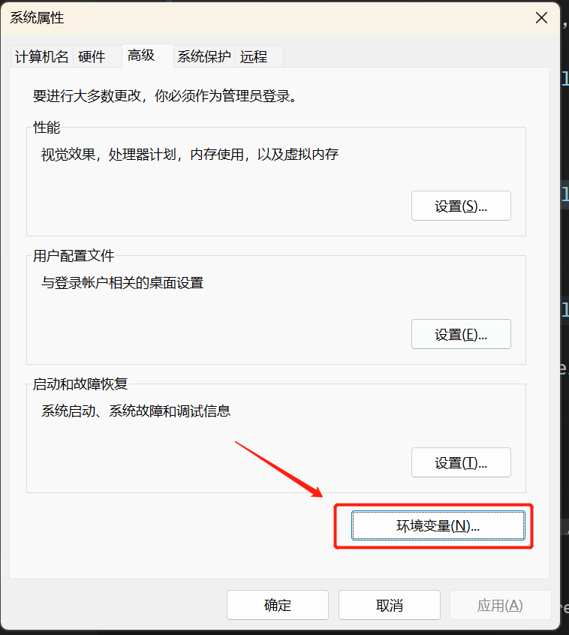This screenshot has height=635, width=569.
Task: Click the text 与登录帐户相关的桌面设置
Action: click(x=122, y=283)
